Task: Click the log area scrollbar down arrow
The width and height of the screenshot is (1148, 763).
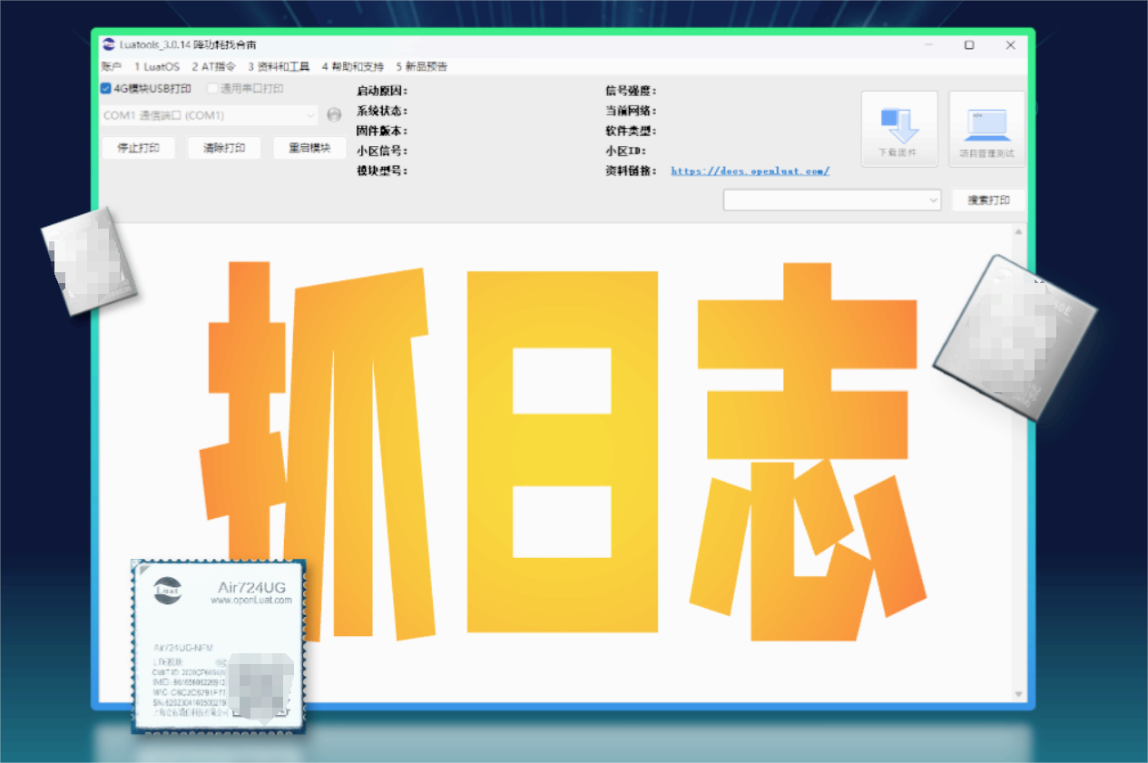Action: tap(1018, 695)
